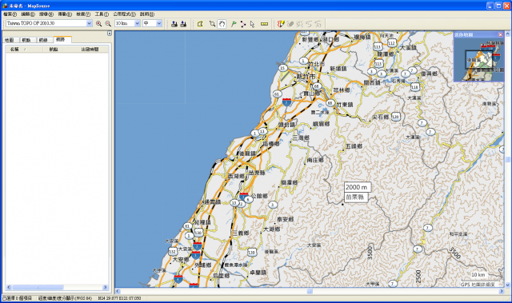Open the 公用程式(U) menu
Image resolution: width=512 pixels, height=303 pixels.
point(125,14)
